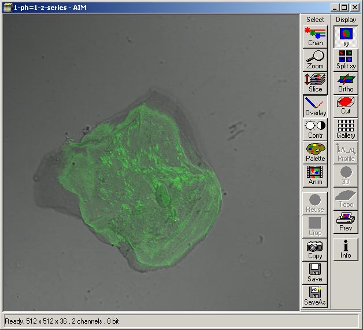Switch to Split xy display view
This screenshot has width=363, height=330.
pos(346,60)
